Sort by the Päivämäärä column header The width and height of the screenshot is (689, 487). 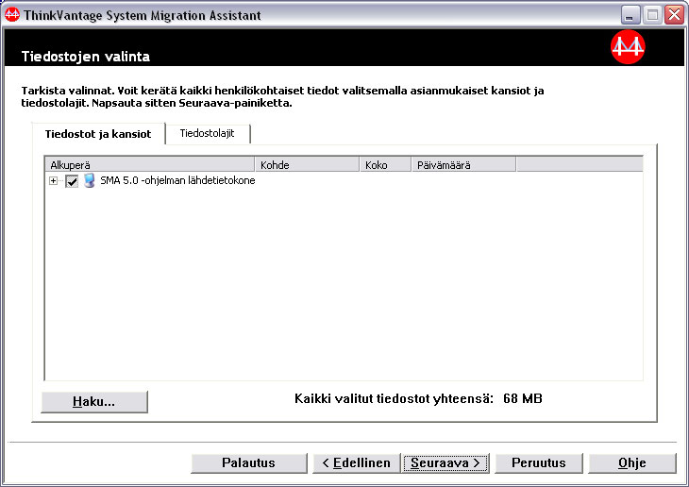(463, 165)
